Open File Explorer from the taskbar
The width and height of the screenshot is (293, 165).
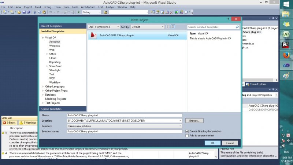[286, 14]
